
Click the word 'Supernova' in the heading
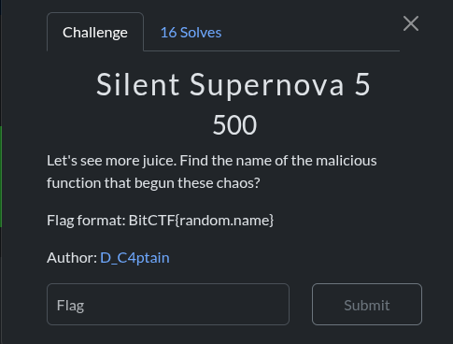click(267, 85)
